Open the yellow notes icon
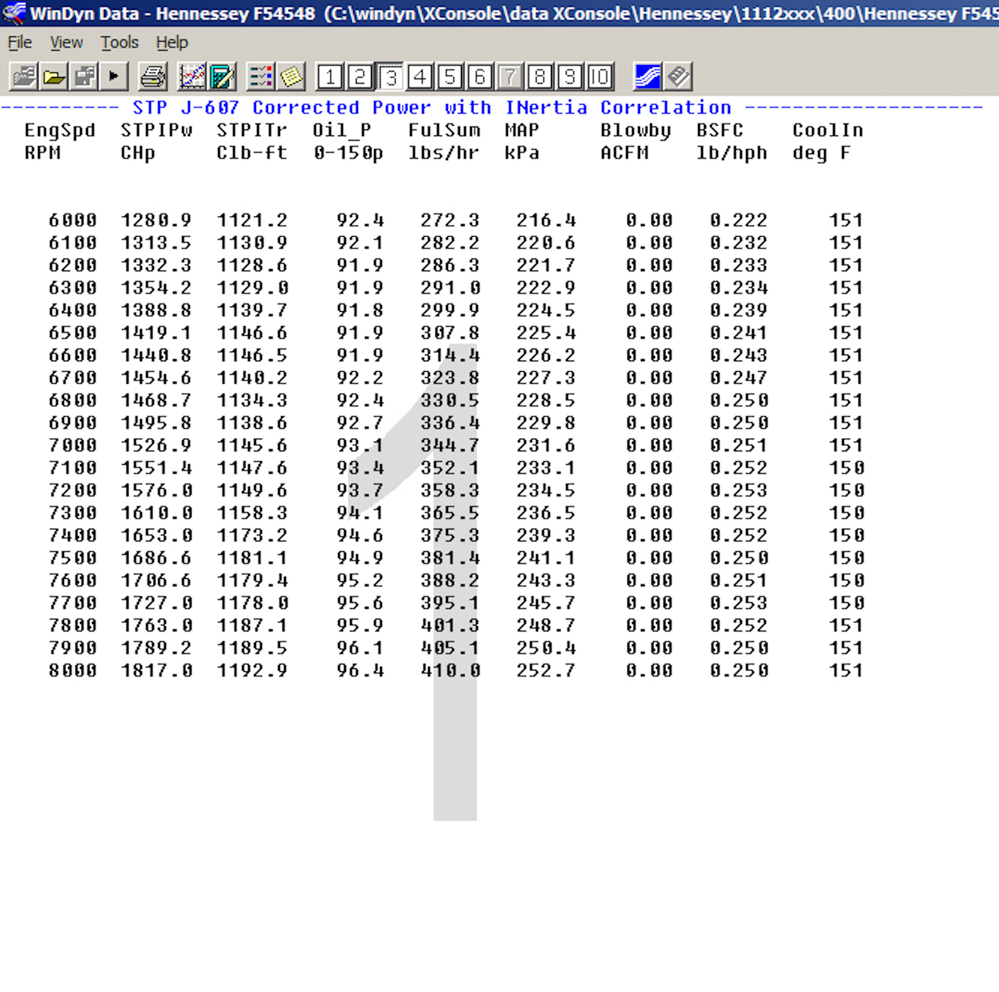 click(291, 77)
